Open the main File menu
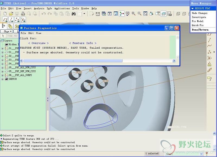 click(3, 8)
